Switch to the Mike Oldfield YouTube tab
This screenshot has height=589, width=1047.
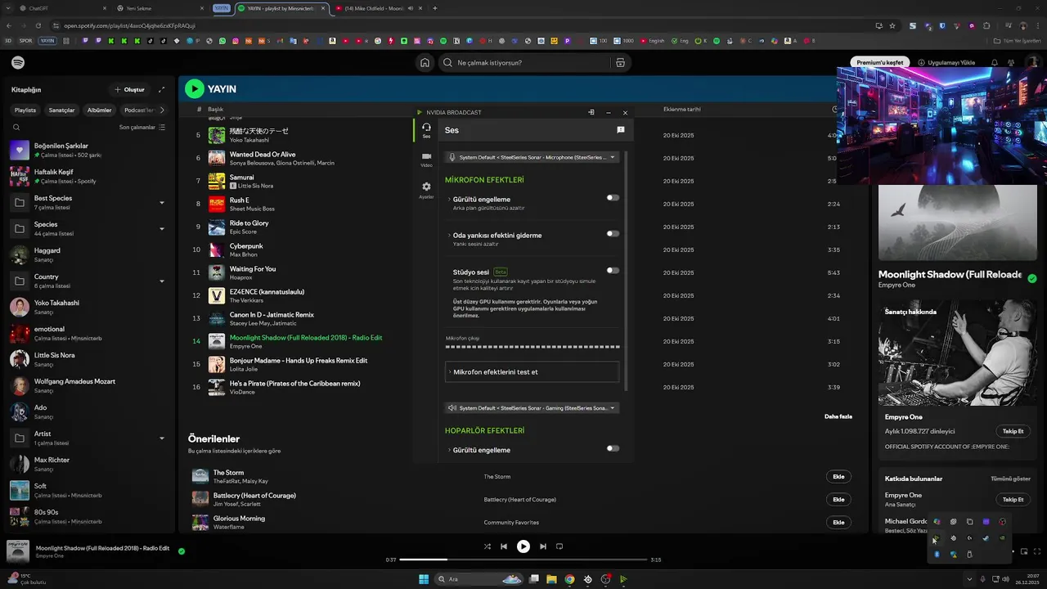(x=376, y=8)
